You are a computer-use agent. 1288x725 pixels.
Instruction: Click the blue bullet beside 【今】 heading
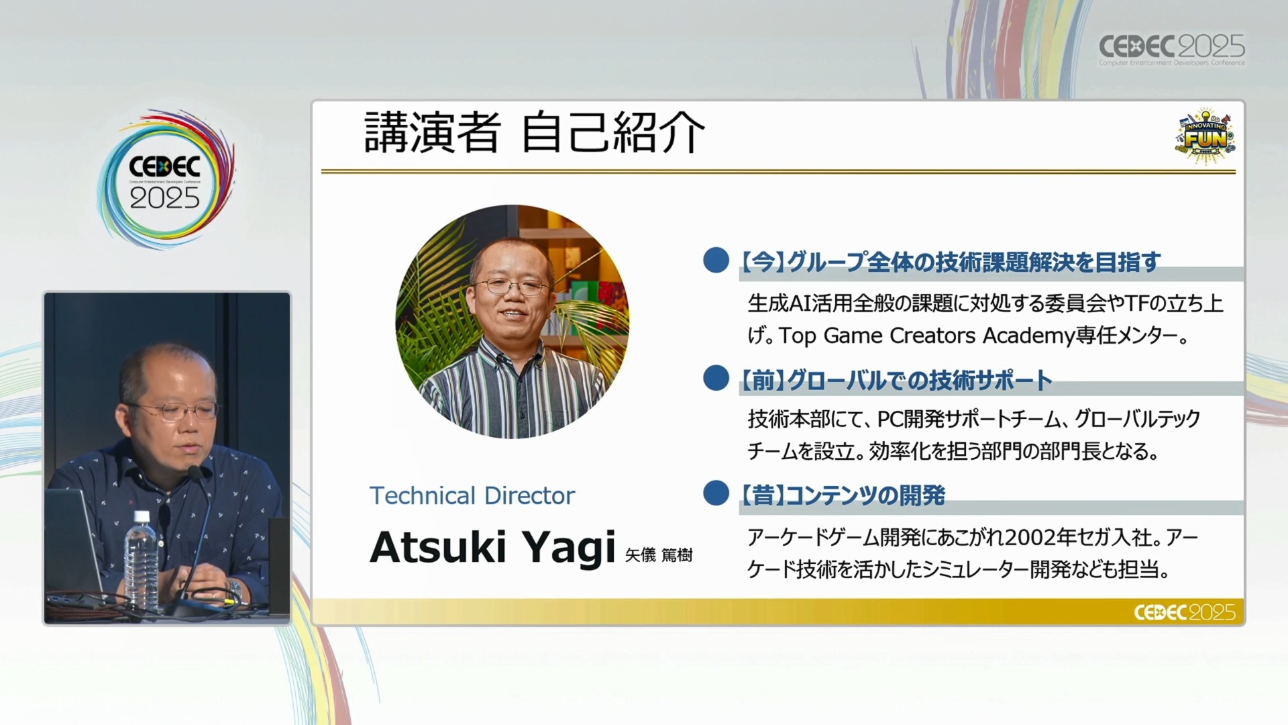click(x=716, y=260)
